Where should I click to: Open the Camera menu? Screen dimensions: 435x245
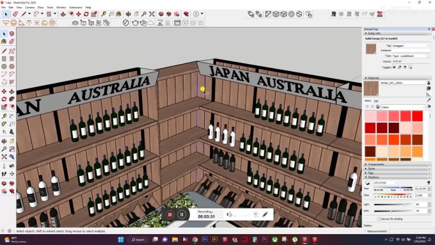pyautogui.click(x=29, y=8)
